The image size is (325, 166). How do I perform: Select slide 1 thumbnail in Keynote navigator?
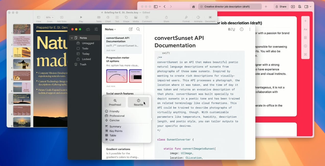click(22, 29)
